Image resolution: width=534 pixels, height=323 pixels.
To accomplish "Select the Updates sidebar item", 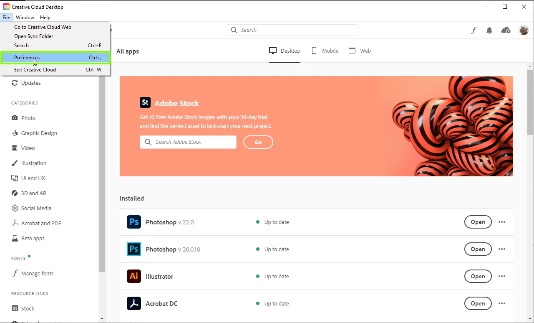I will (26, 83).
